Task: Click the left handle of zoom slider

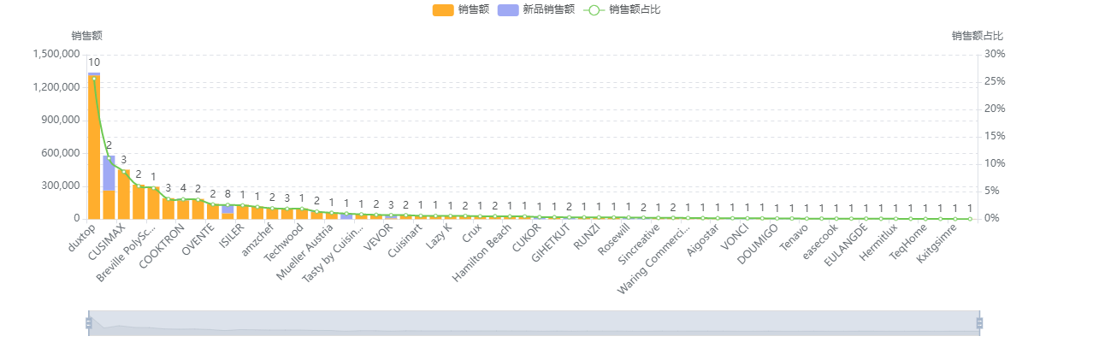Action: click(88, 322)
